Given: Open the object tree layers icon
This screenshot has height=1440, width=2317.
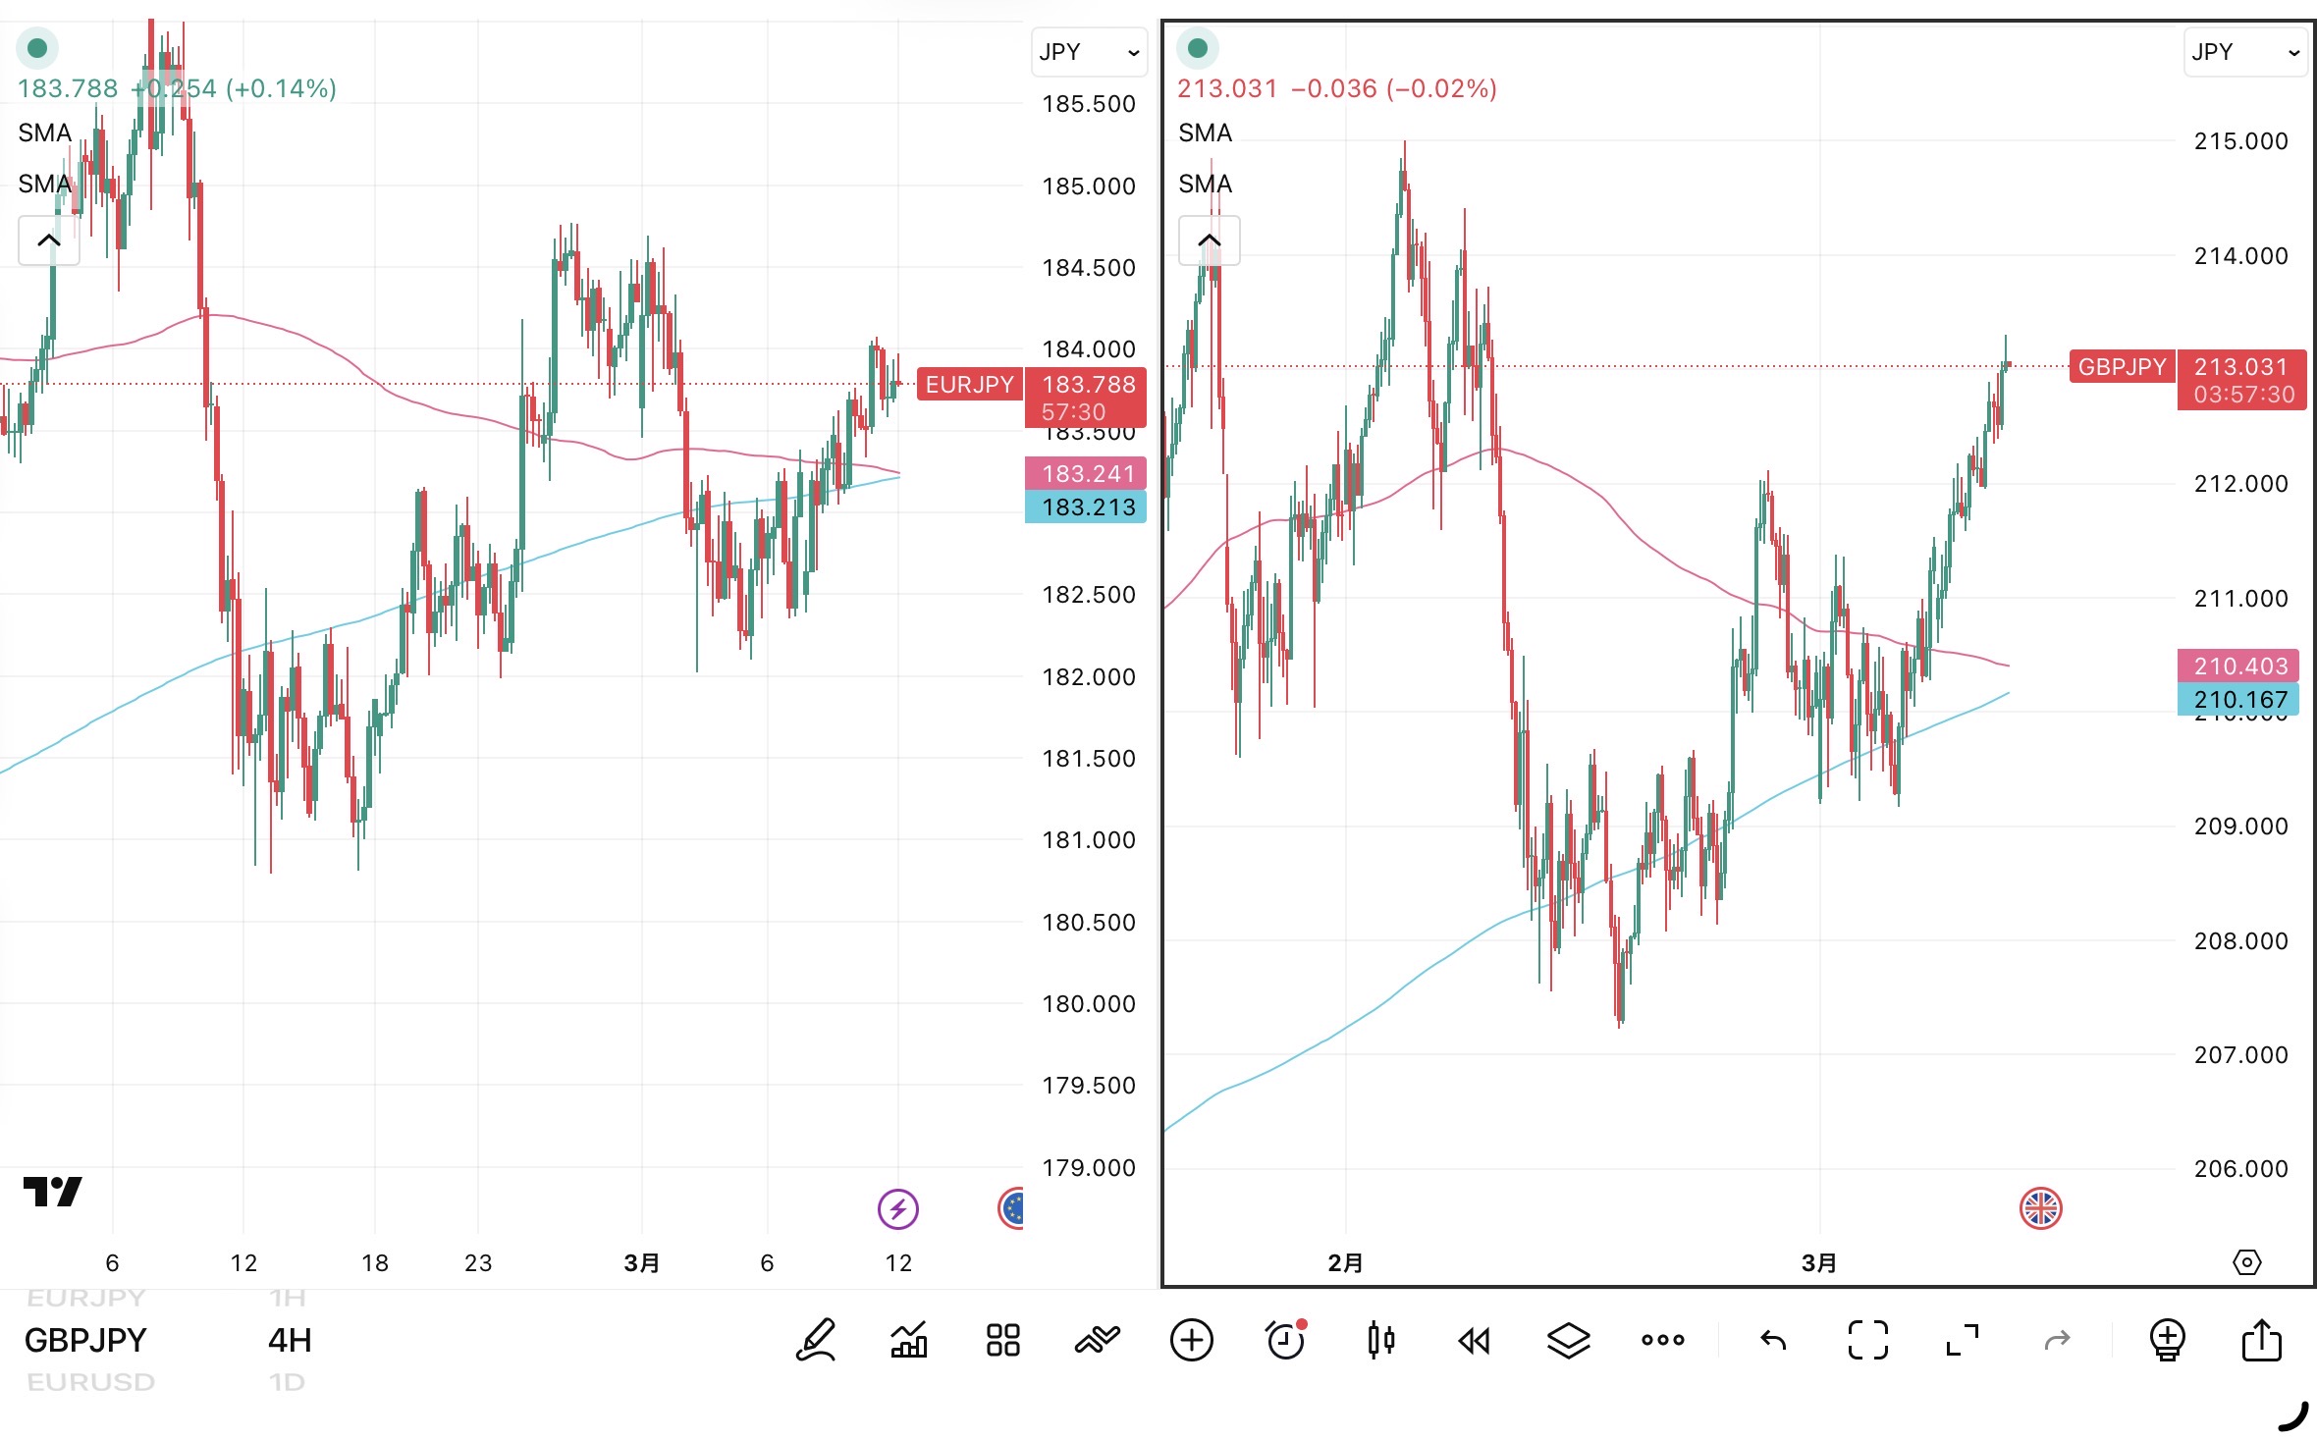Looking at the screenshot, I should click(x=1568, y=1340).
